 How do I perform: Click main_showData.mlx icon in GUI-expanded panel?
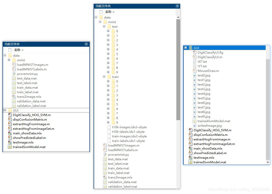(x=191, y=149)
